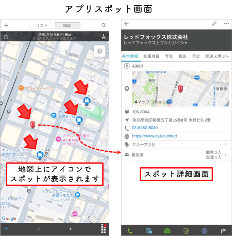Tap the report note icon
The height and width of the screenshot is (236, 232).
186,231
